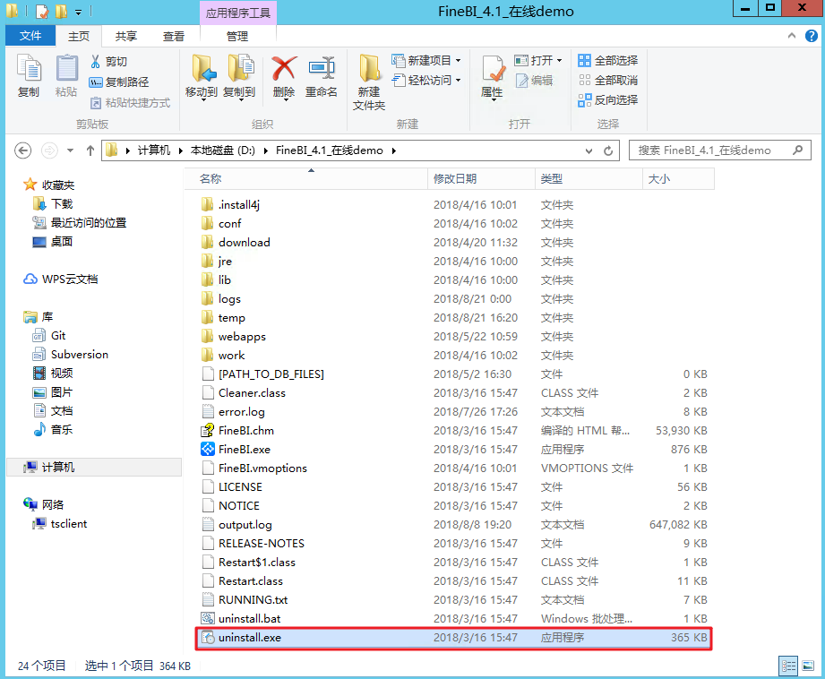Image resolution: width=825 pixels, height=679 pixels.
Task: Go back with the back arrow
Action: 22,150
